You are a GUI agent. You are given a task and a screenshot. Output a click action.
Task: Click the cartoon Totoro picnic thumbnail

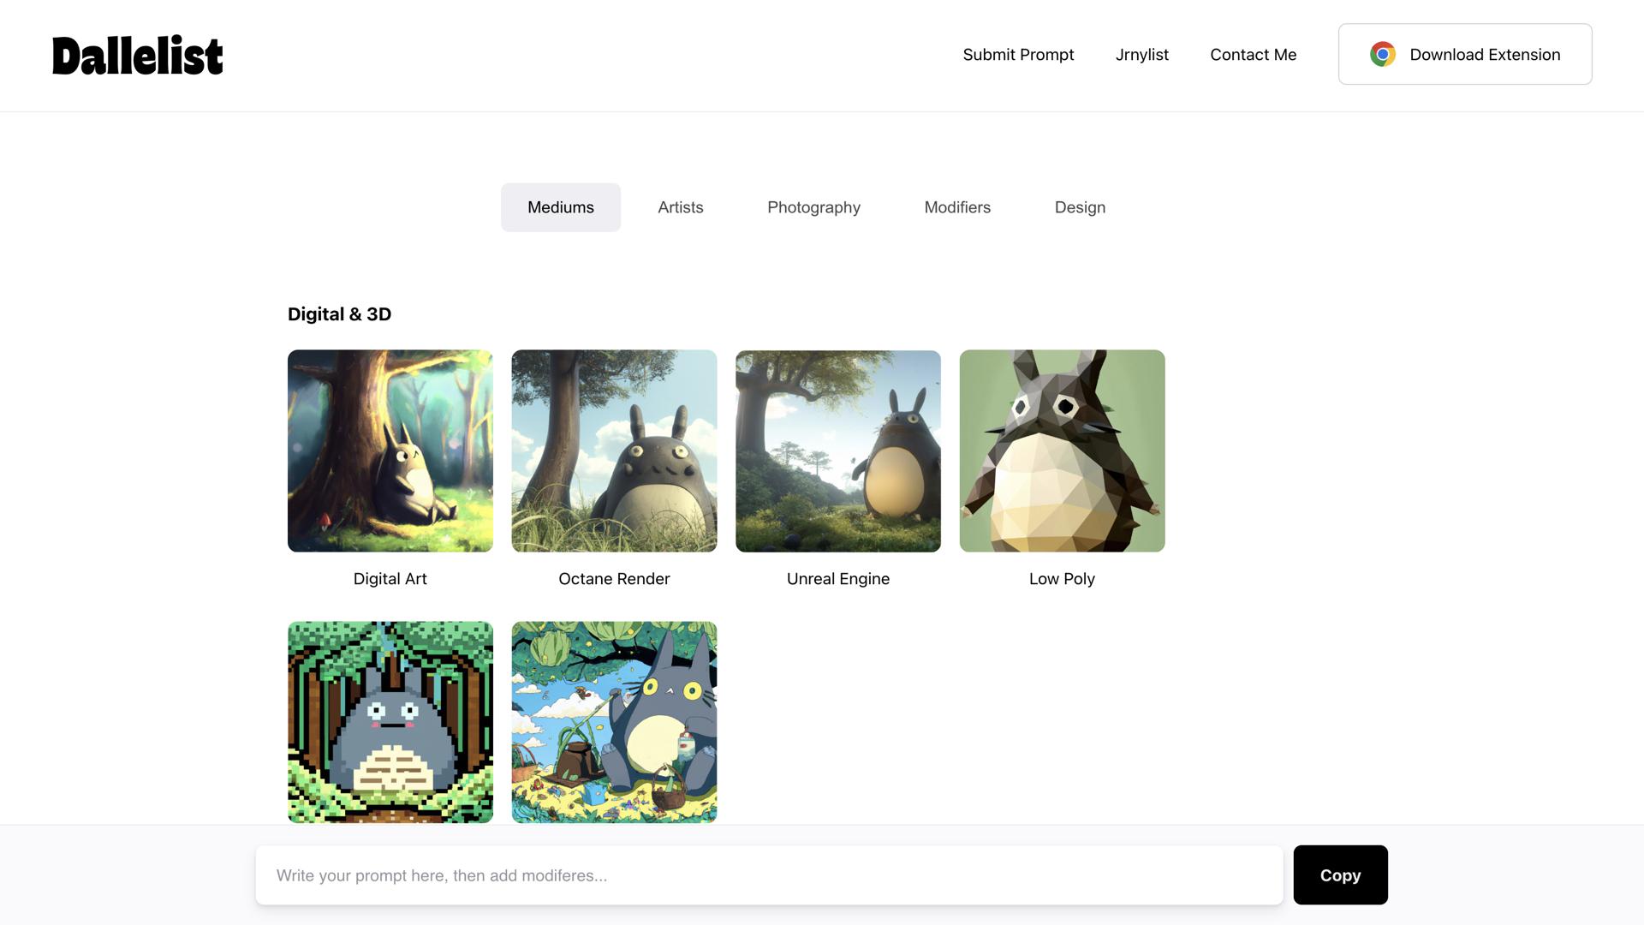tap(614, 722)
